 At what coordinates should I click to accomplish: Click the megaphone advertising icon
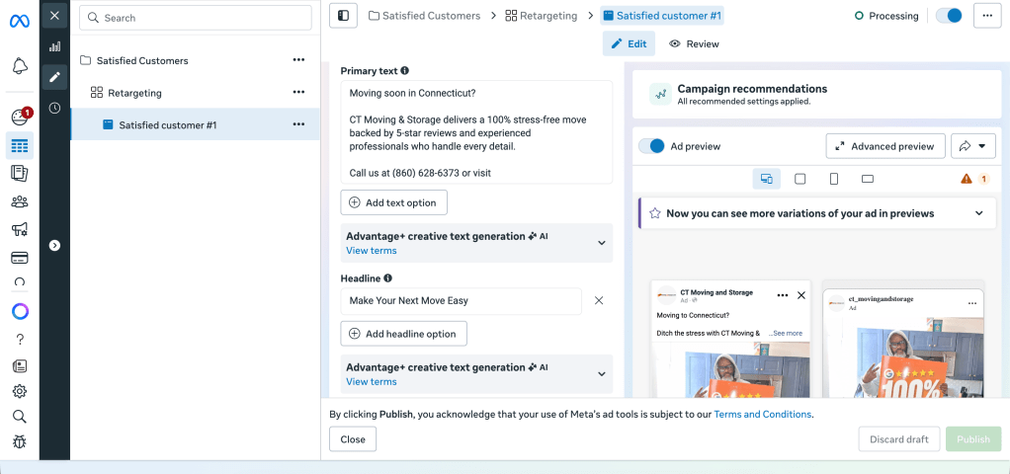(19, 230)
